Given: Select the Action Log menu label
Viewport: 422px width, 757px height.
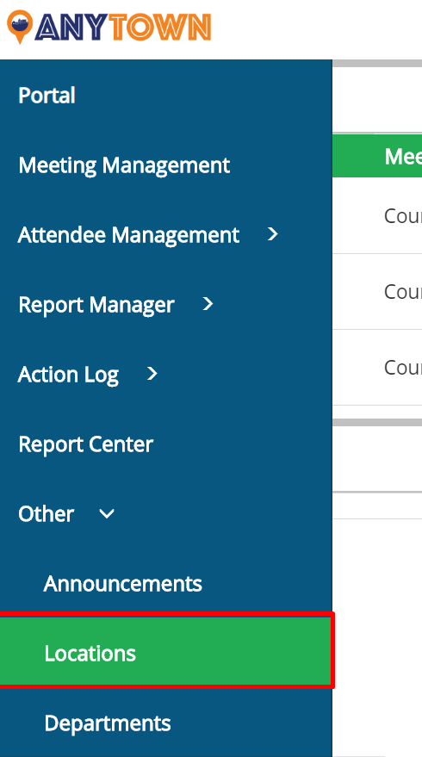Looking at the screenshot, I should (68, 375).
